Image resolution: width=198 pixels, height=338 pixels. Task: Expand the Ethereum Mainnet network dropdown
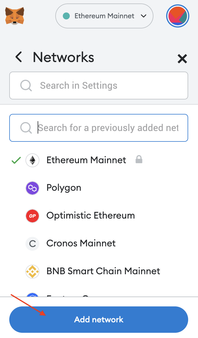[104, 16]
